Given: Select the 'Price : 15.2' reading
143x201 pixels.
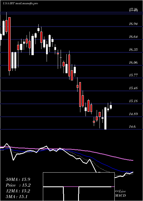Looking at the screenshot, I should tap(18, 185).
